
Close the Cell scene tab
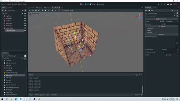59,8
